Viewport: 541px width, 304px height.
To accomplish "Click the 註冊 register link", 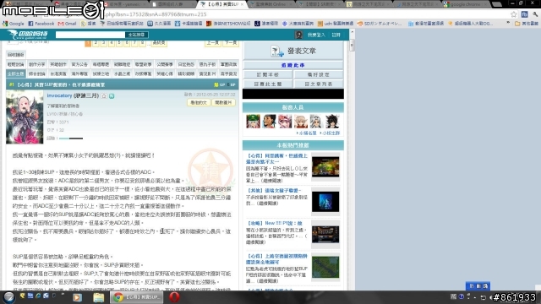I will click(x=336, y=35).
